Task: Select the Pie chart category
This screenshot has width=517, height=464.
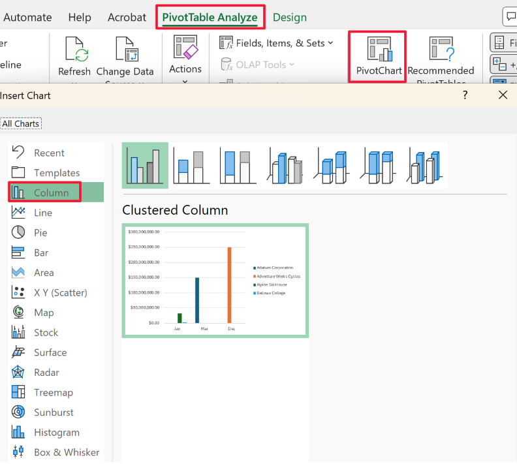Action: 56,233
